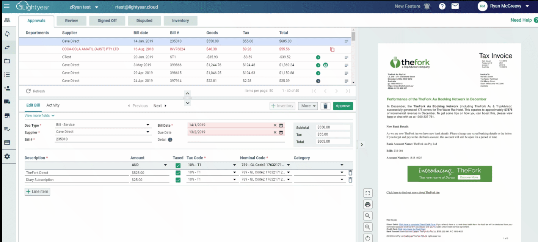This screenshot has width=538, height=242.
Task: Add a new Line item
Action: 37,192
